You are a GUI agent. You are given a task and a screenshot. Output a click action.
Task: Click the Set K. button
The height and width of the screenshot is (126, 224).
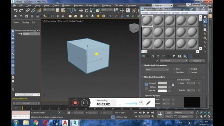(169, 117)
